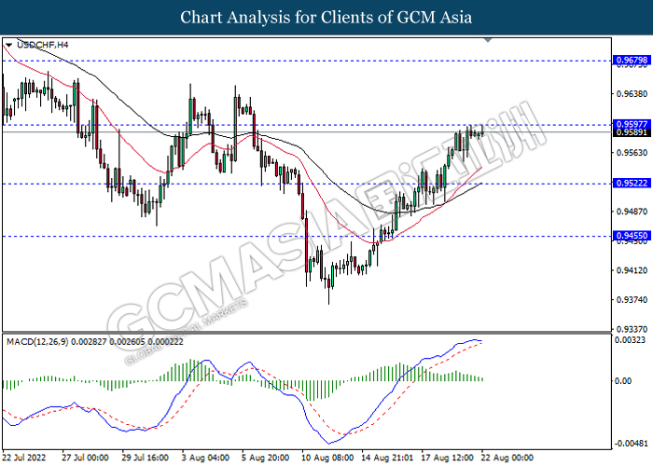Select the 14 Aug 21:01 time label
Viewport: 653px width, 466px height.
pos(388,458)
